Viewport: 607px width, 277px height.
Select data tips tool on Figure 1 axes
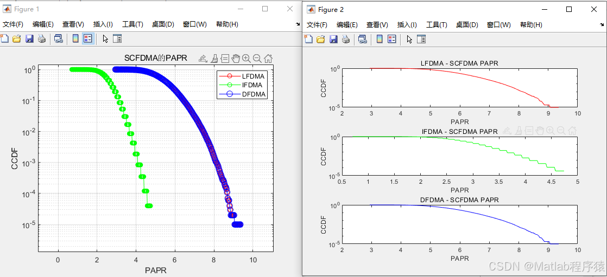tap(225, 59)
